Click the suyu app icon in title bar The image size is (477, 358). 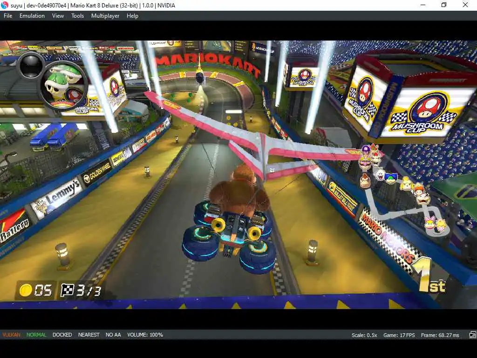coord(5,5)
